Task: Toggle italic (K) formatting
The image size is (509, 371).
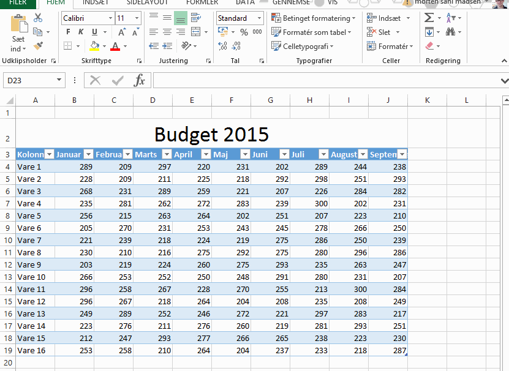Action: pyautogui.click(x=81, y=32)
